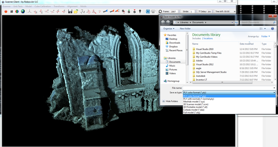Open the File name dropdown arrow

click(x=274, y=88)
